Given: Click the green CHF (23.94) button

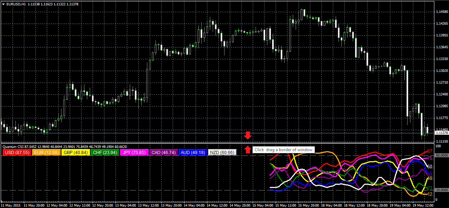Looking at the screenshot, I should [x=105, y=153].
